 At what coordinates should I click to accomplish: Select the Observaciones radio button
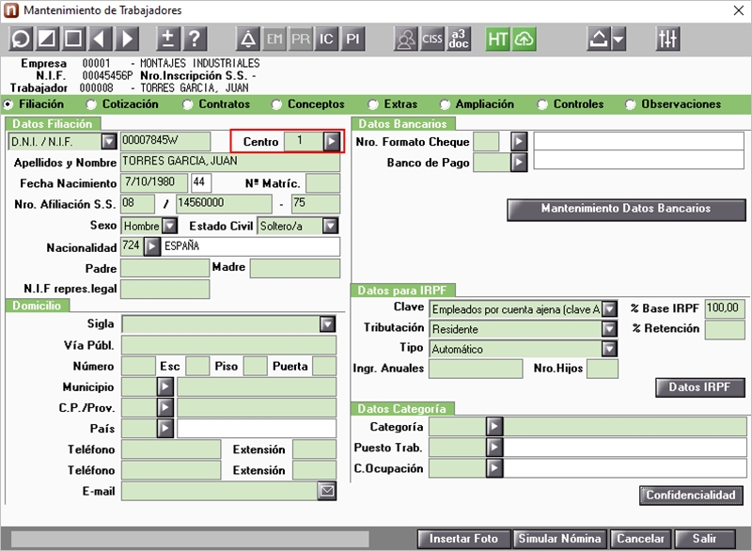631,104
